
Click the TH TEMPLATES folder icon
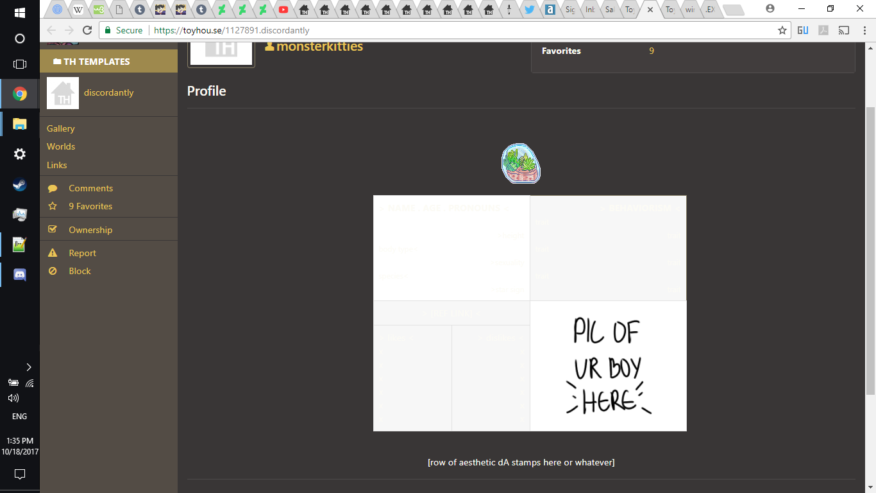click(x=56, y=61)
